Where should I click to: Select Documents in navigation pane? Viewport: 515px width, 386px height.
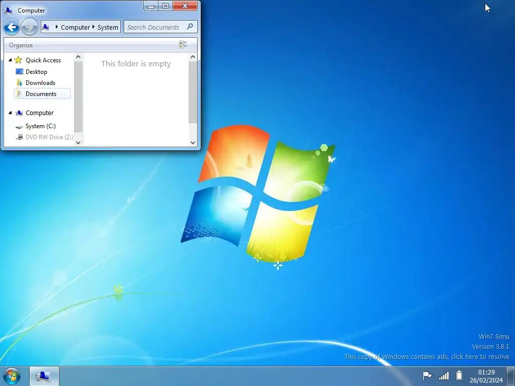tap(42, 94)
